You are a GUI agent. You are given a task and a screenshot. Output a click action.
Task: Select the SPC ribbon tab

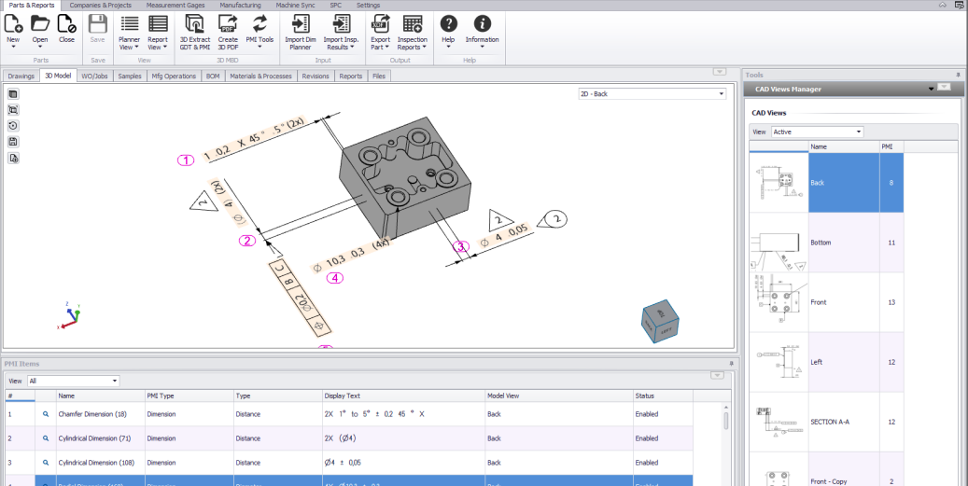tap(335, 5)
